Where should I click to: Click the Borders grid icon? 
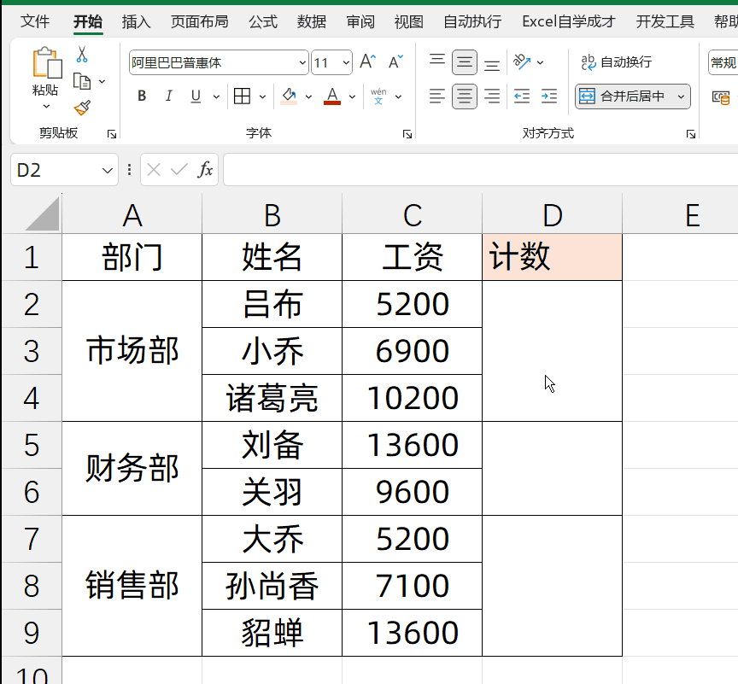point(242,96)
